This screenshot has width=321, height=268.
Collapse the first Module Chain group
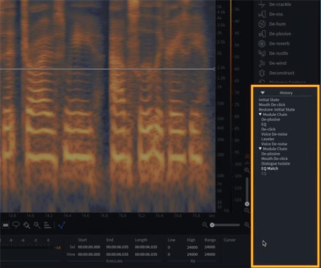(260, 114)
